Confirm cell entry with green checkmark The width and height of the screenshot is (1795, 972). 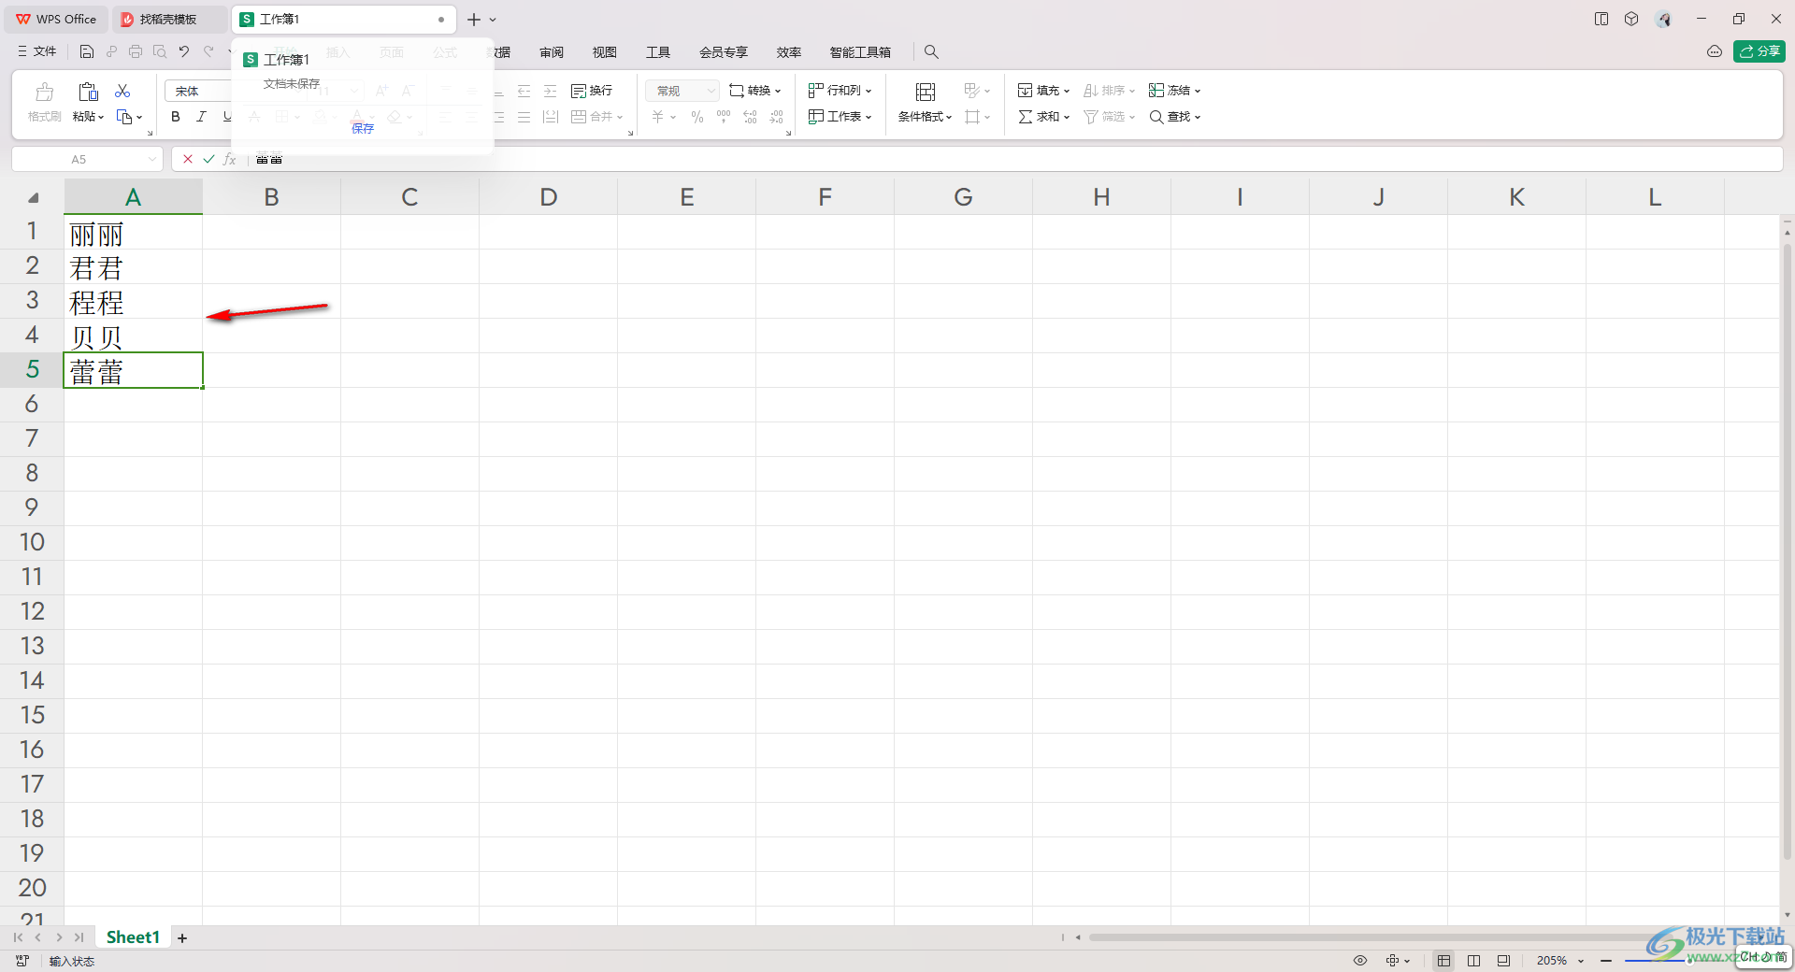pyautogui.click(x=208, y=159)
